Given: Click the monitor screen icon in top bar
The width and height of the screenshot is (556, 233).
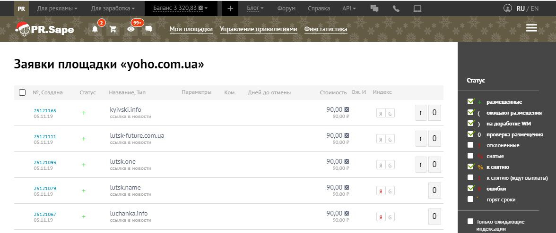Looking at the screenshot, I should pos(418,8).
